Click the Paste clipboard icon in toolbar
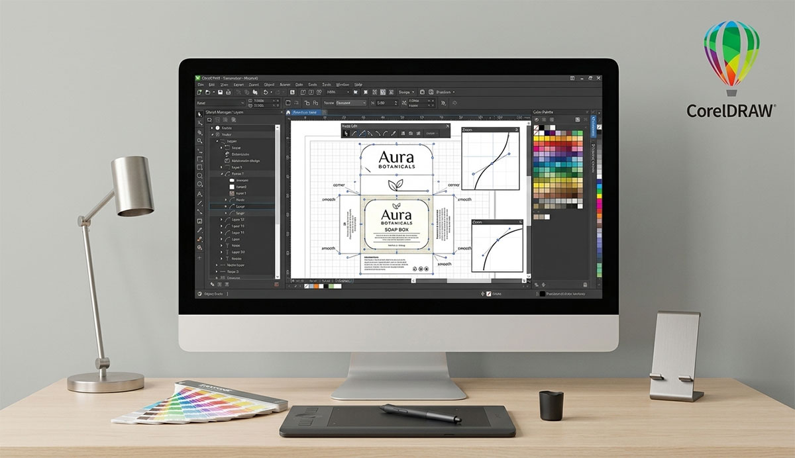795x458 pixels. click(x=255, y=92)
